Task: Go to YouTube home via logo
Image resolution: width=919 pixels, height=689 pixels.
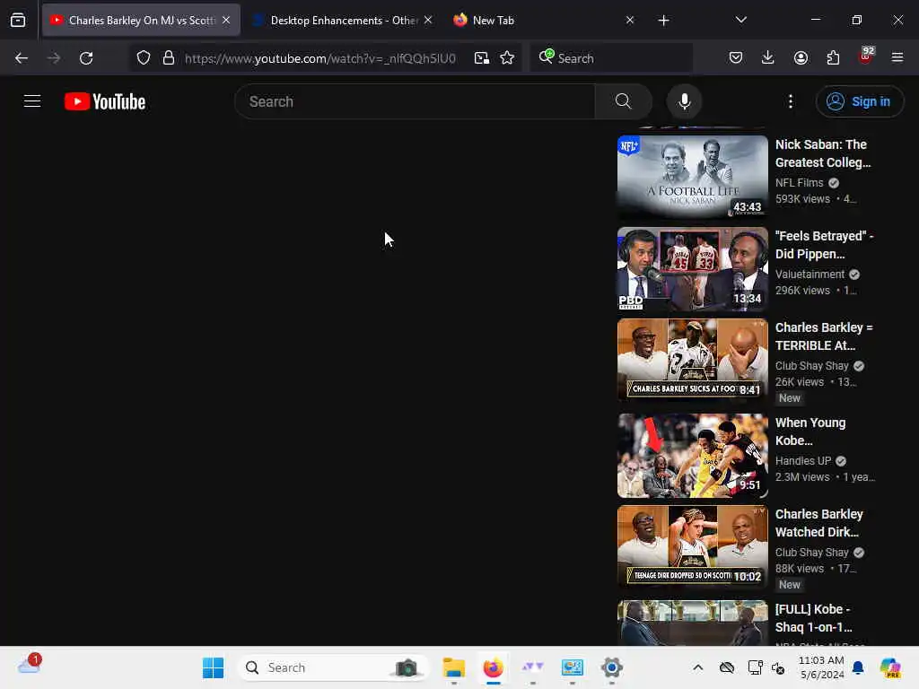Action: (x=105, y=101)
